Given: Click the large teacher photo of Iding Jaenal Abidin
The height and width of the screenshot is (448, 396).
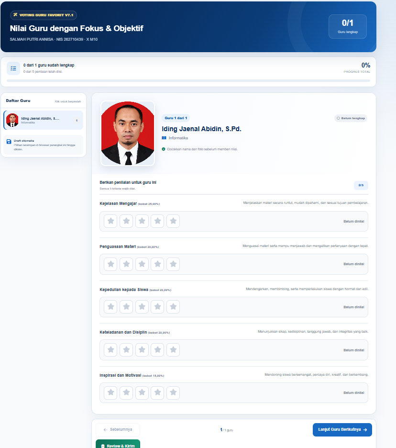Looking at the screenshot, I should (128, 134).
